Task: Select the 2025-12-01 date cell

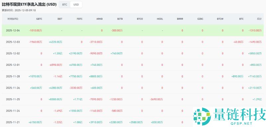Action: (13, 65)
